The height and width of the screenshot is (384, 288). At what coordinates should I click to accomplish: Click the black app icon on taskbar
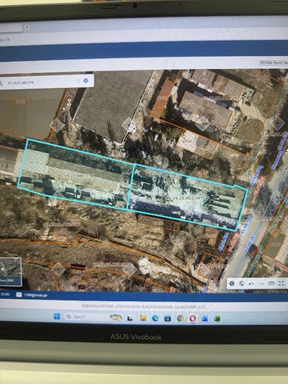(130, 318)
